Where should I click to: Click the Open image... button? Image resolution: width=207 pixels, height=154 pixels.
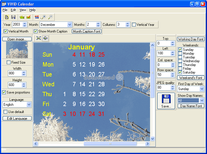[17, 39]
